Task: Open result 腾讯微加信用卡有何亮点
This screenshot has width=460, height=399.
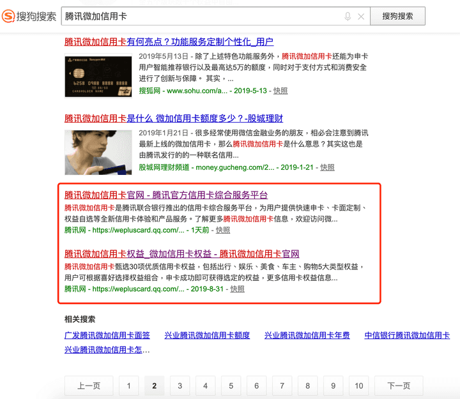Action: click(x=169, y=42)
